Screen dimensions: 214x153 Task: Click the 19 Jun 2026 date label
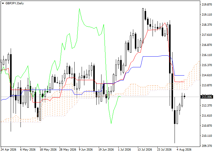(106, 150)
